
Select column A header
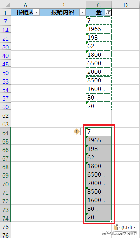tap(26, 5)
